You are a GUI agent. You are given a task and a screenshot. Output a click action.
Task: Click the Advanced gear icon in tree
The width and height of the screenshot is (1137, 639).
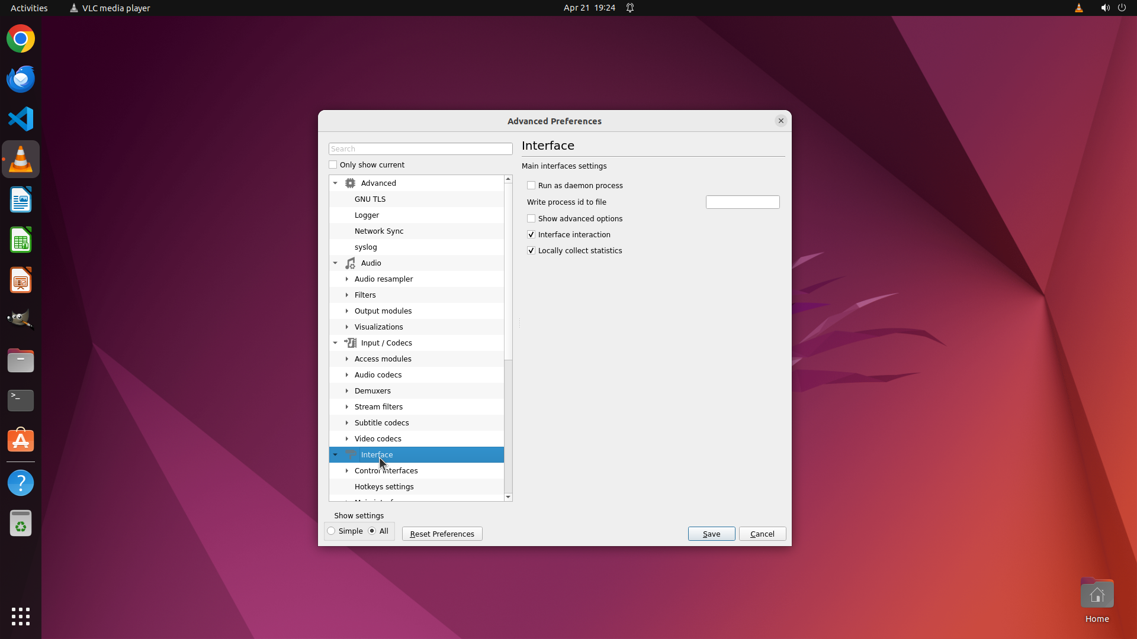click(x=350, y=183)
